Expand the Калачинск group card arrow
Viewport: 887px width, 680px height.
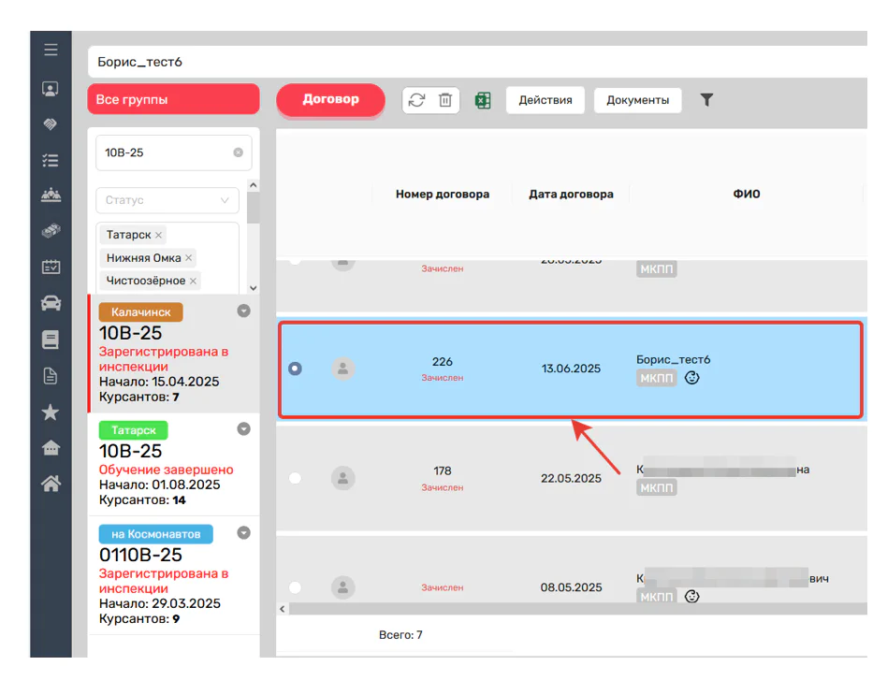click(x=243, y=311)
